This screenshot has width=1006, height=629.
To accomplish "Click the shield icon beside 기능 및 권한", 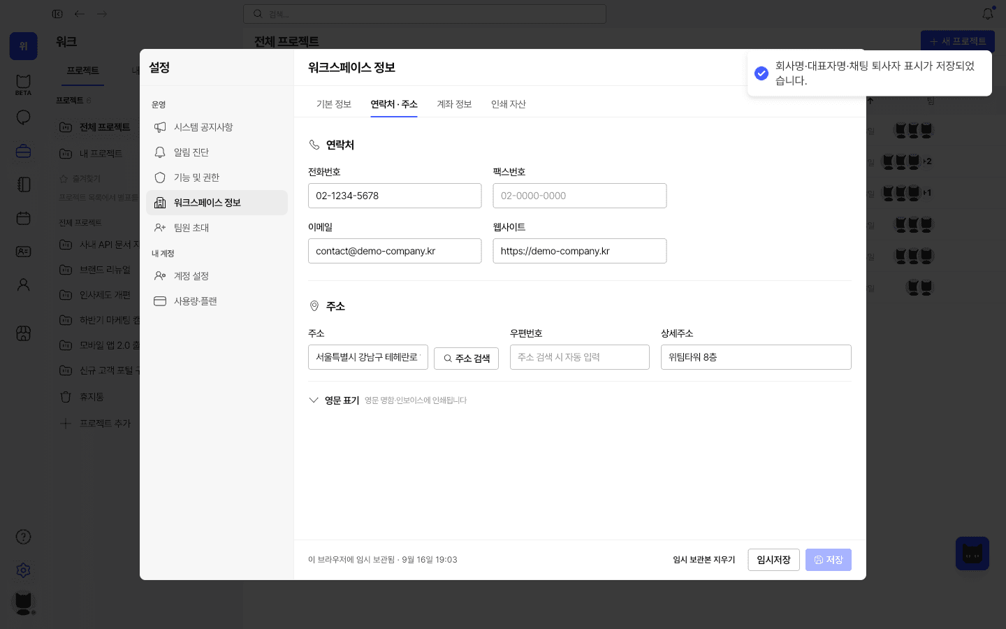I will tap(160, 178).
